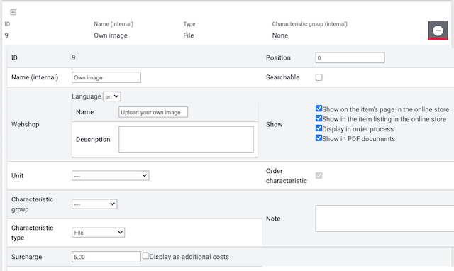The height and width of the screenshot is (271, 454).
Task: Click into the Description text area
Action: [x=186, y=139]
